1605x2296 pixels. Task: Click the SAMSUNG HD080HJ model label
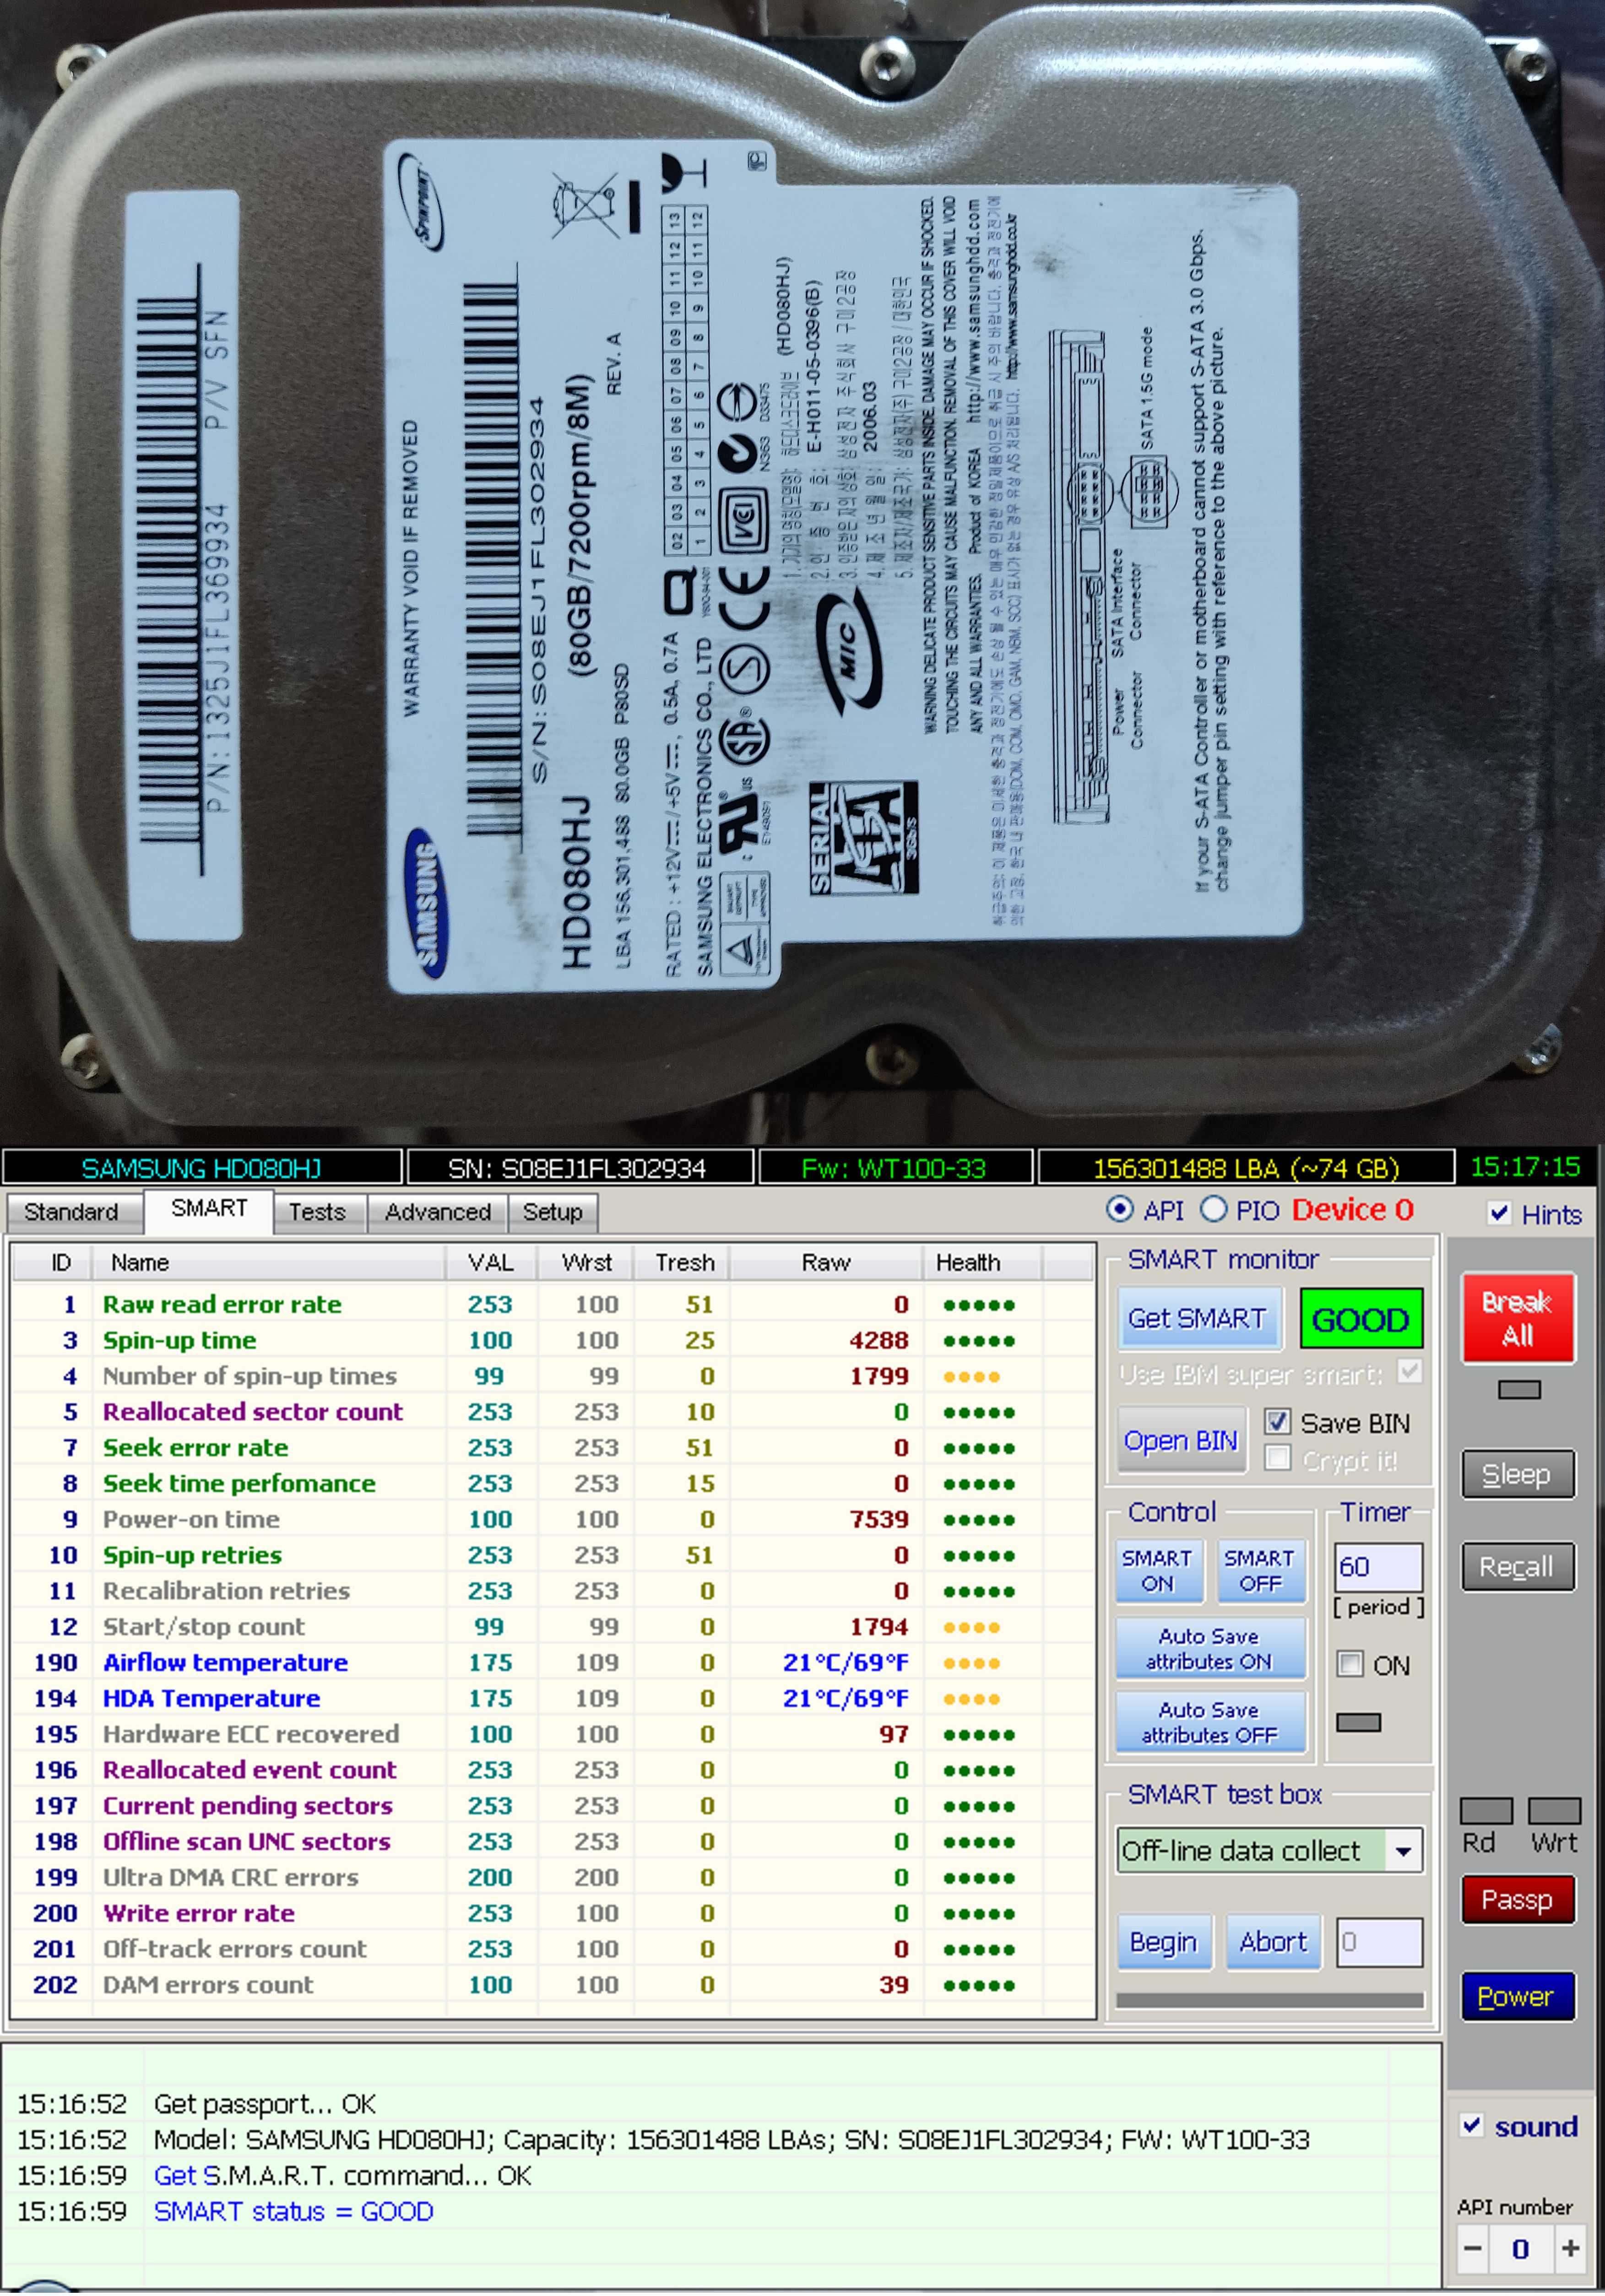[202, 1167]
